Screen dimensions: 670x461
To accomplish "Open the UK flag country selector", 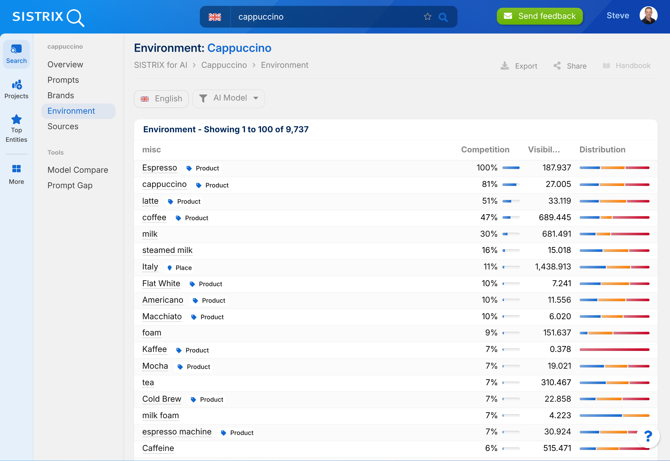I will (x=215, y=17).
